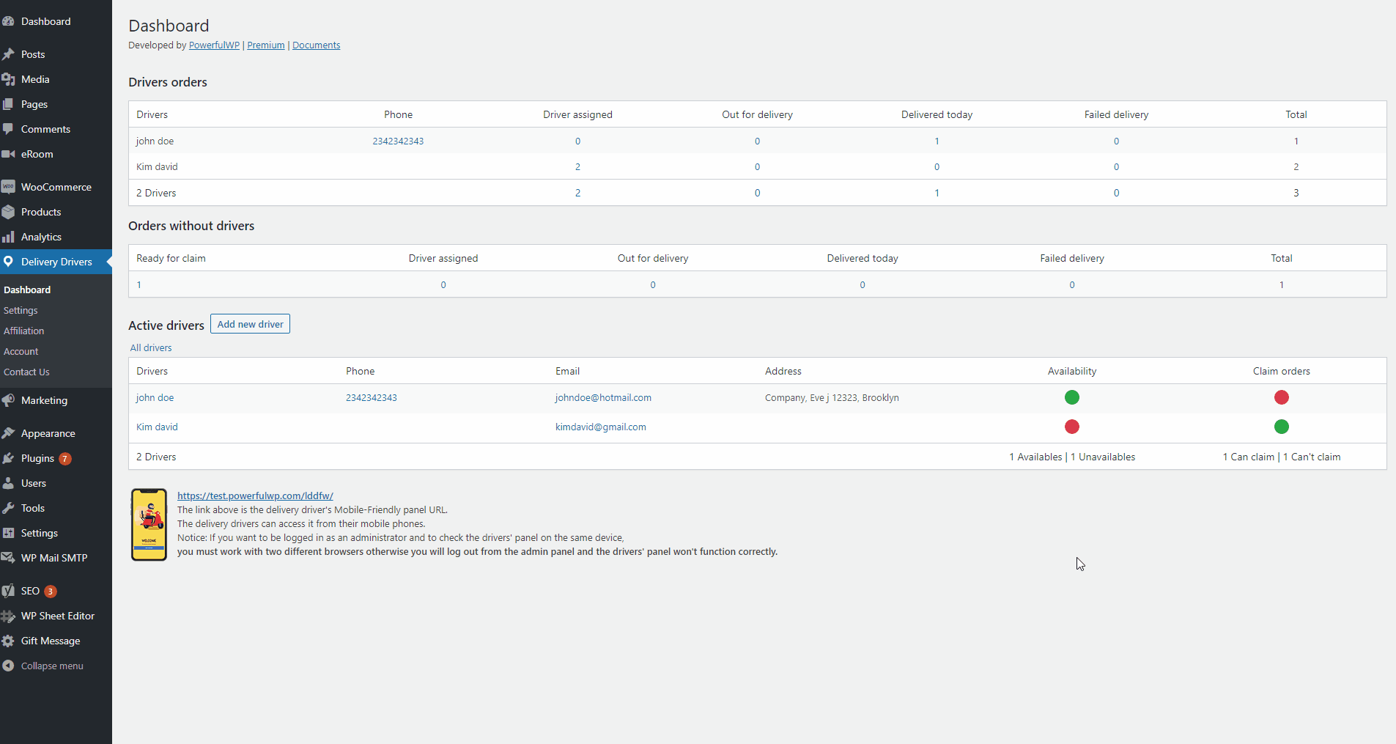Click the Settings sliders icon in sidebar
Screen dimensions: 1396x744
click(x=8, y=533)
